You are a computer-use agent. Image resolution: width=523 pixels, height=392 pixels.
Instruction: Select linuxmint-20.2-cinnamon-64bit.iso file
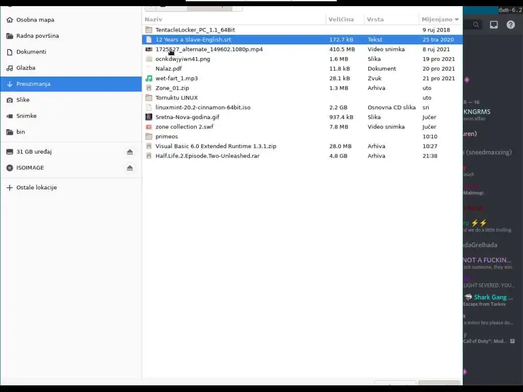tap(302, 107)
